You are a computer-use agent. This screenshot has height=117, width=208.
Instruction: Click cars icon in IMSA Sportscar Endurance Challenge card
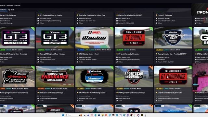tap(117, 101)
